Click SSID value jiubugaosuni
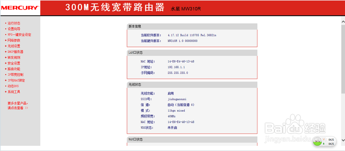 177,99
